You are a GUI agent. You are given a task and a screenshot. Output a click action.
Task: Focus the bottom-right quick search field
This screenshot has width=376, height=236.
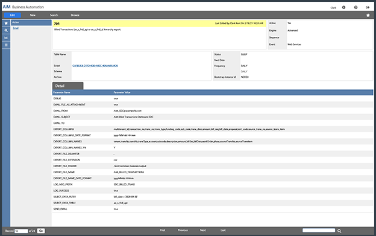coord(319,231)
